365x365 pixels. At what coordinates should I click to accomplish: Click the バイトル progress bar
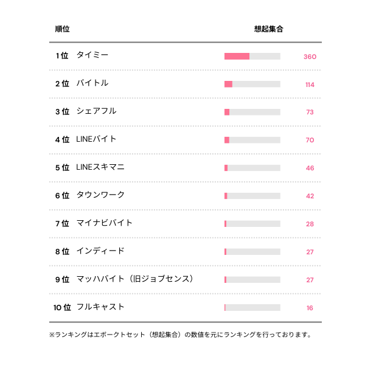(x=252, y=84)
